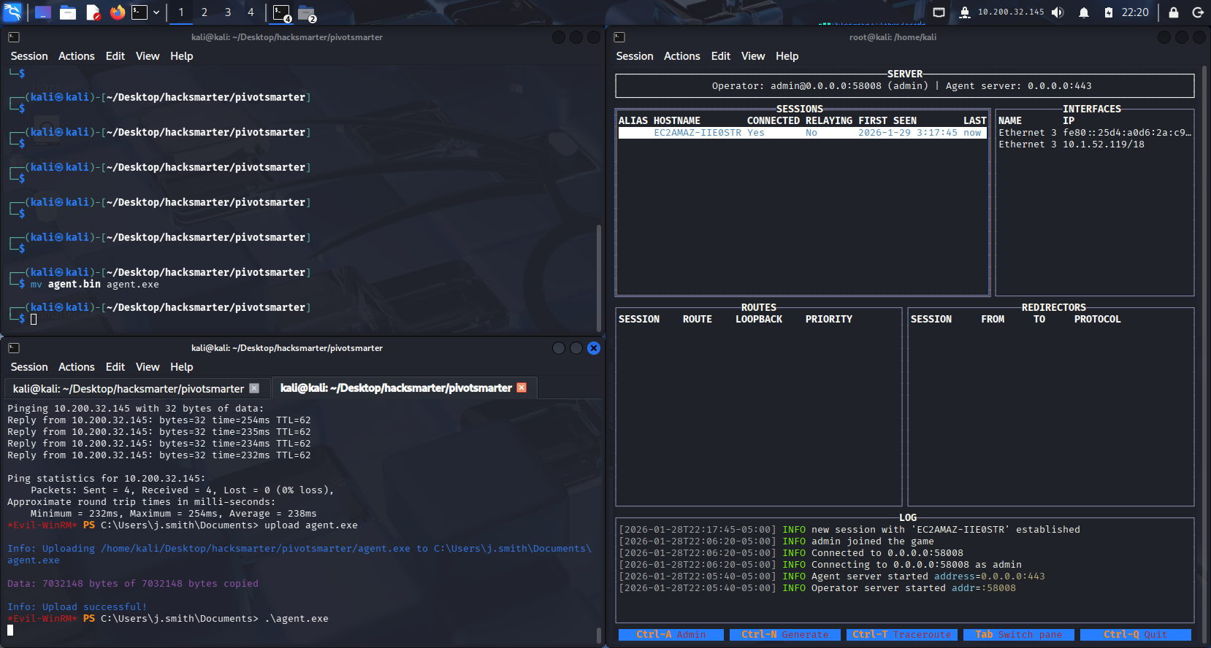Screen dimensions: 1211x648
Task: Click the power manager battery icon
Action: [1108, 12]
